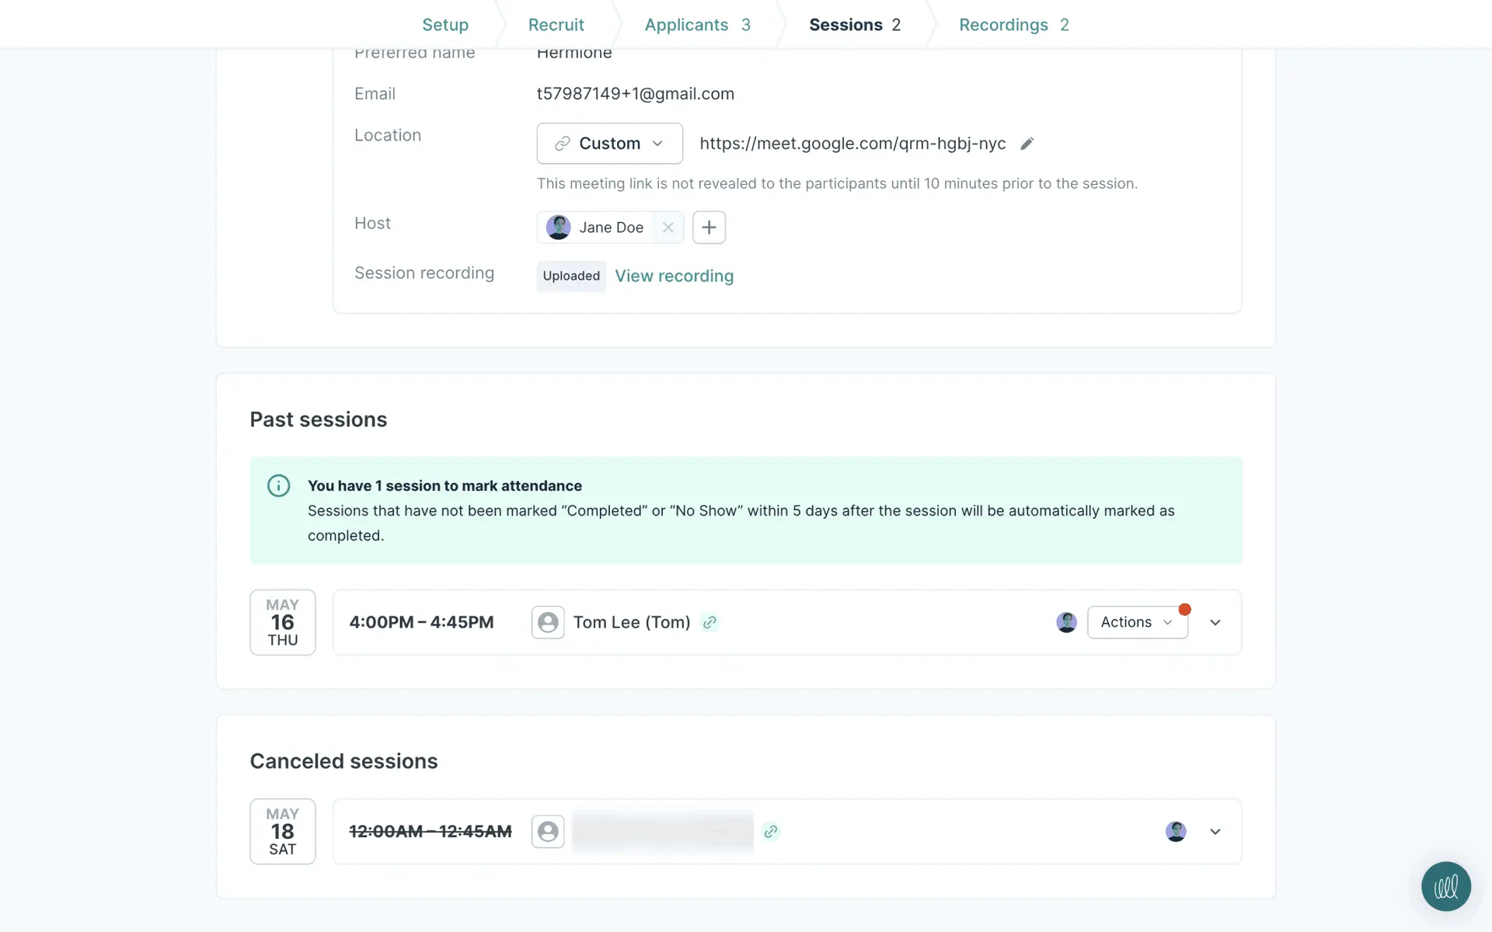Remove Jane Doe as host
Viewport: 1492px width, 932px height.
pyautogui.click(x=668, y=228)
